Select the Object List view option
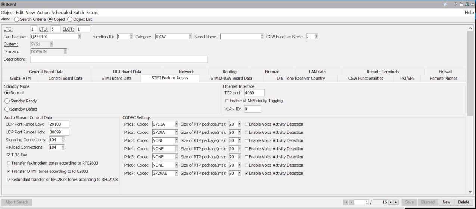476x209 pixels. pyautogui.click(x=70, y=19)
